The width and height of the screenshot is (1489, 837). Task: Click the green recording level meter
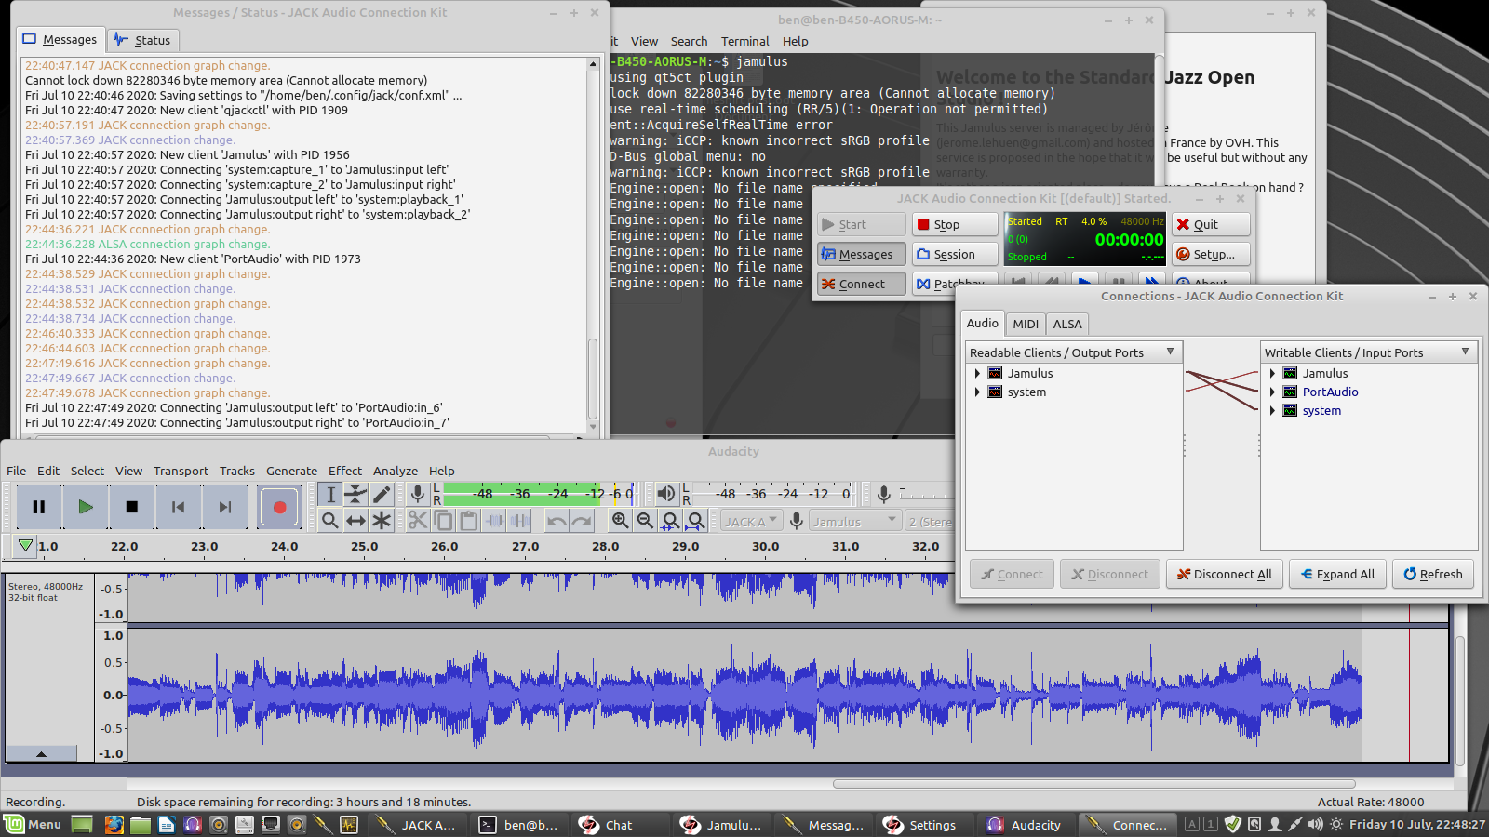point(540,494)
